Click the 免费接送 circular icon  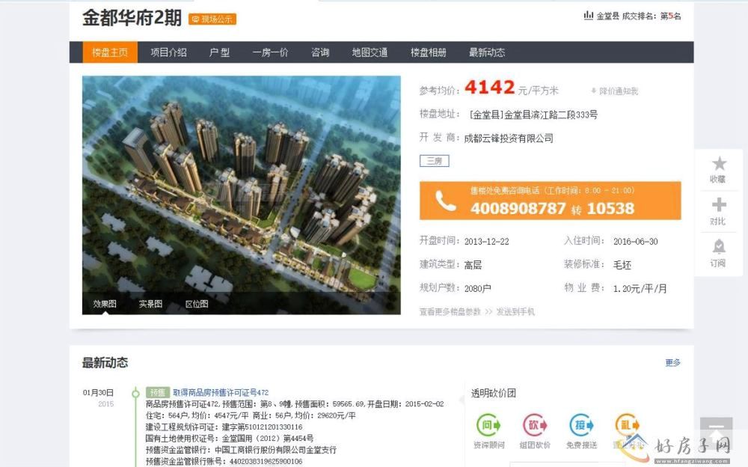581,425
